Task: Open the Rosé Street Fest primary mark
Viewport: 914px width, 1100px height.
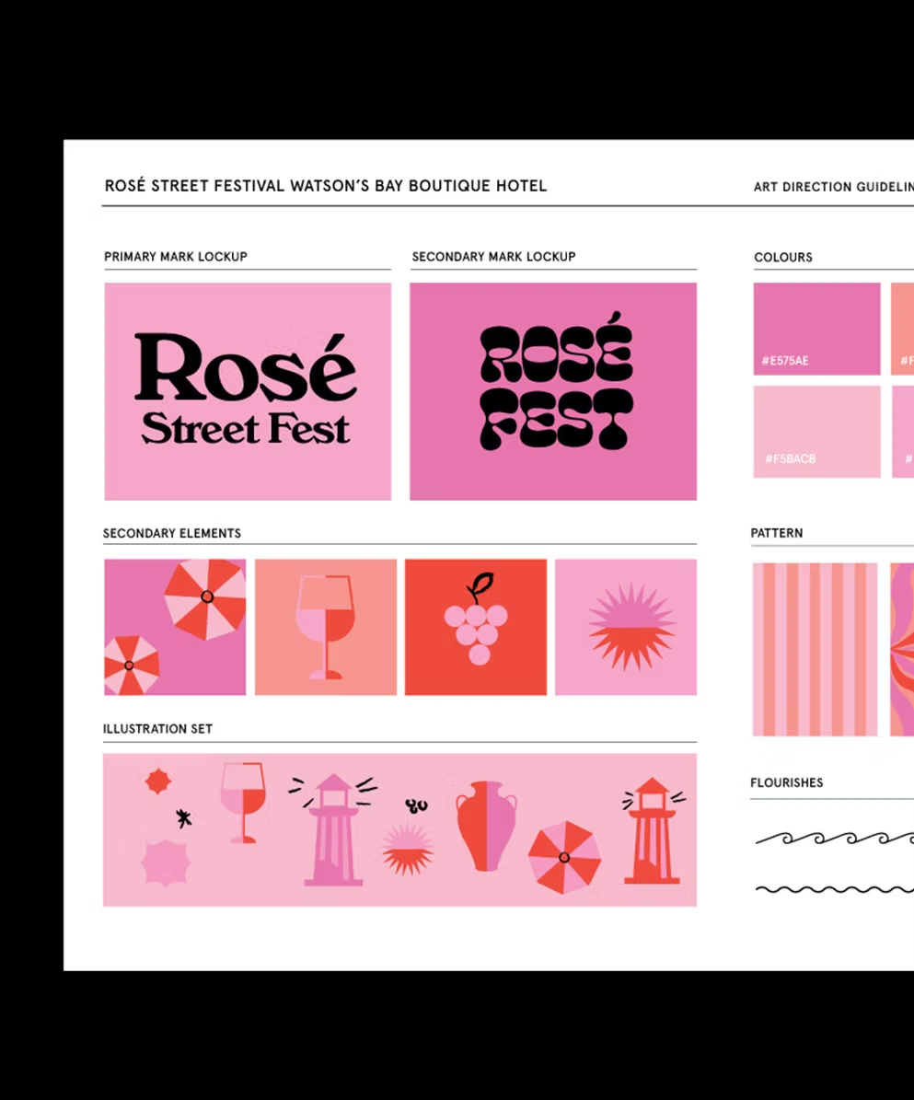Action: 247,389
